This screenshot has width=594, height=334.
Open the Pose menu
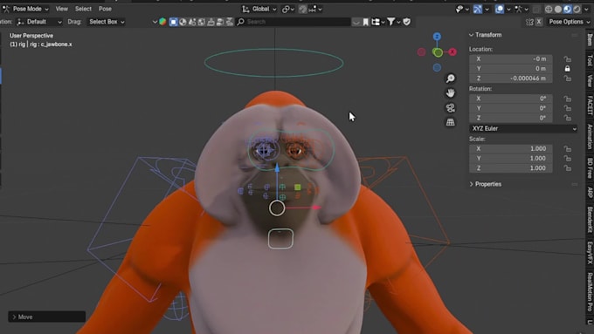point(105,9)
